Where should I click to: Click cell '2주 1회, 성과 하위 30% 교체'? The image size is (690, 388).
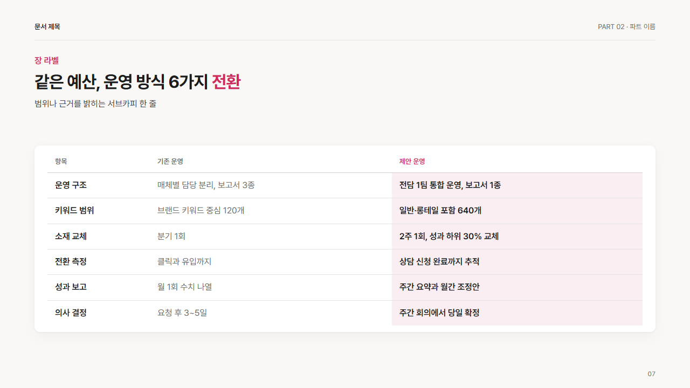click(x=449, y=236)
